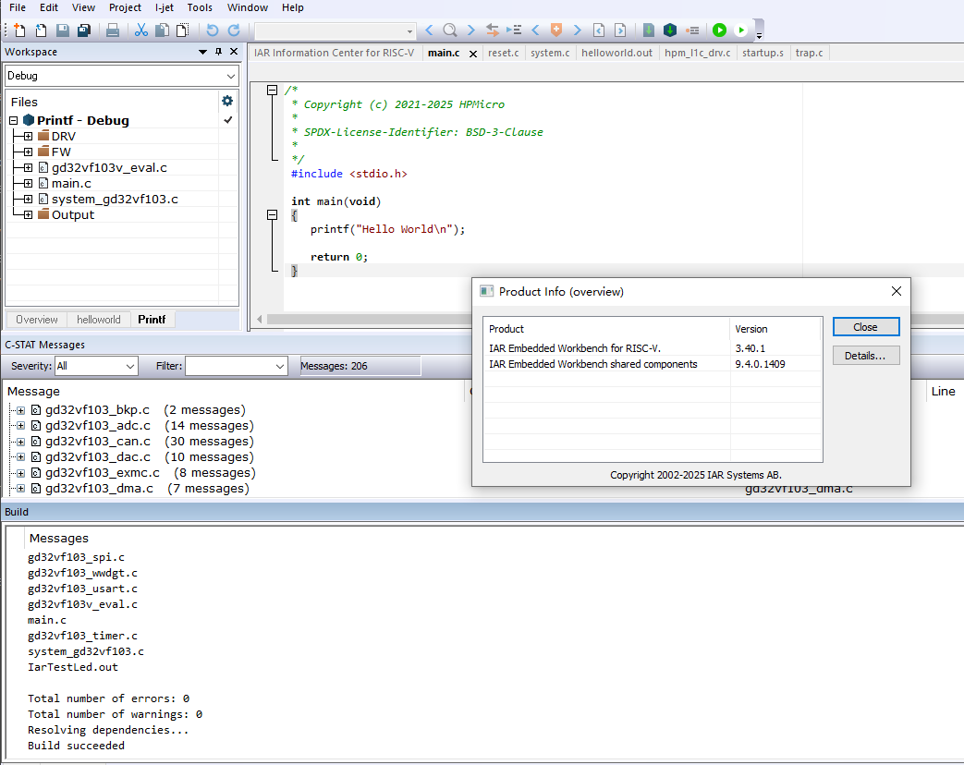Fold the main function body
The height and width of the screenshot is (765, 964).
(x=273, y=215)
